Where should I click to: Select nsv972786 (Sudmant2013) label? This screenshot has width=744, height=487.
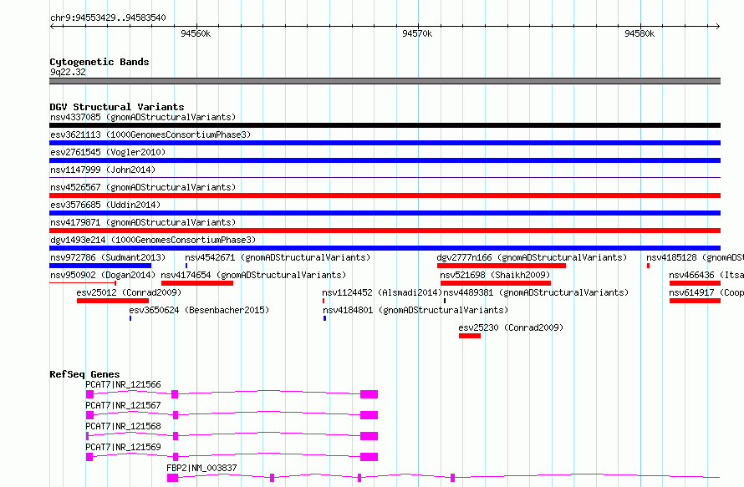[108, 257]
